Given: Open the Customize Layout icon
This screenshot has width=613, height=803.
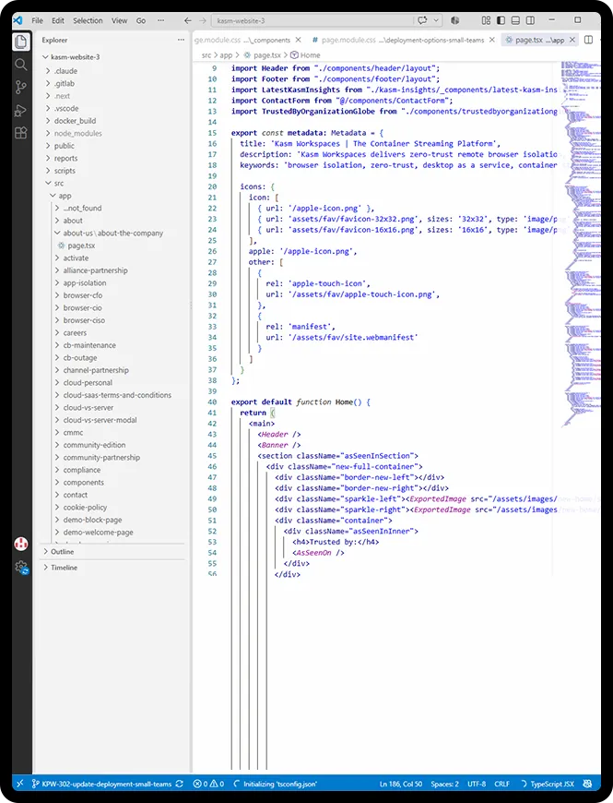Looking at the screenshot, I should pyautogui.click(x=486, y=20).
